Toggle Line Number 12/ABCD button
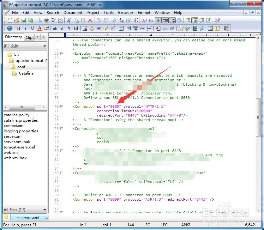This screenshot has width=264, height=230. (x=172, y=20)
